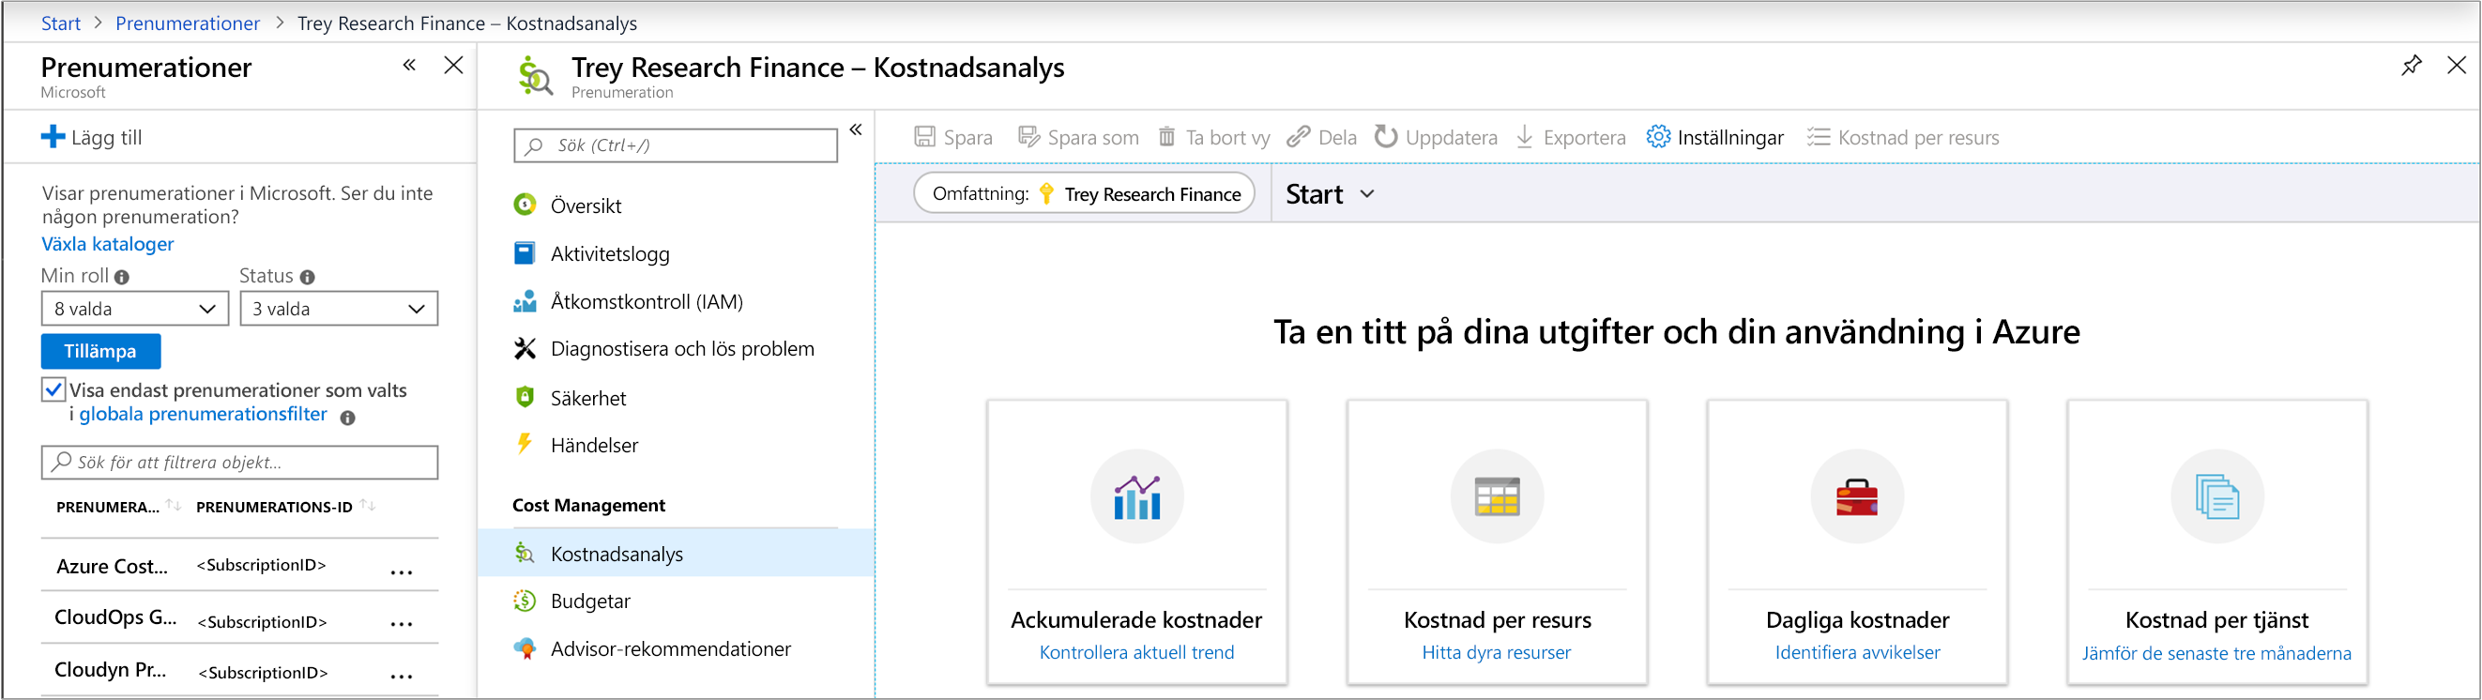Click Prenumerationer breadcrumb link
This screenshot has width=2482, height=700.
(x=188, y=23)
